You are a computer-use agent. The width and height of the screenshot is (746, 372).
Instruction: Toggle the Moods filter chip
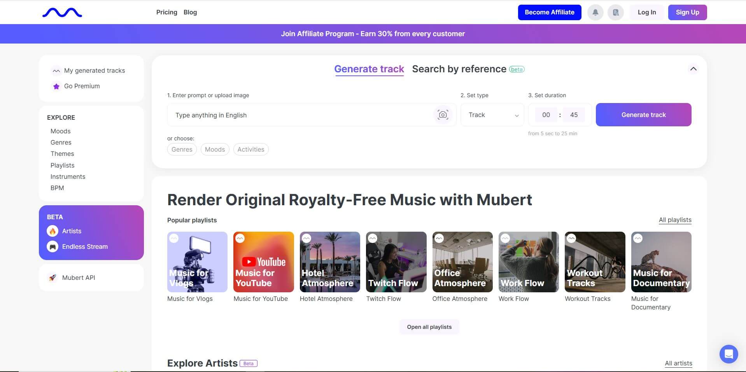click(x=215, y=149)
